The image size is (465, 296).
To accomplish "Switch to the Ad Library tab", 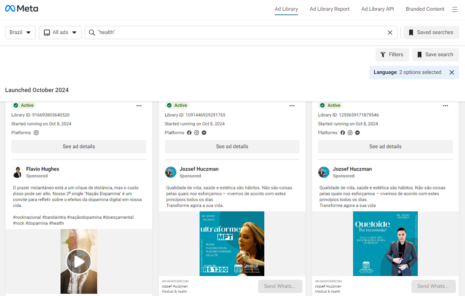I will [x=286, y=9].
